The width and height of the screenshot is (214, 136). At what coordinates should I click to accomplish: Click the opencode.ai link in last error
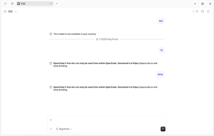click(x=143, y=87)
